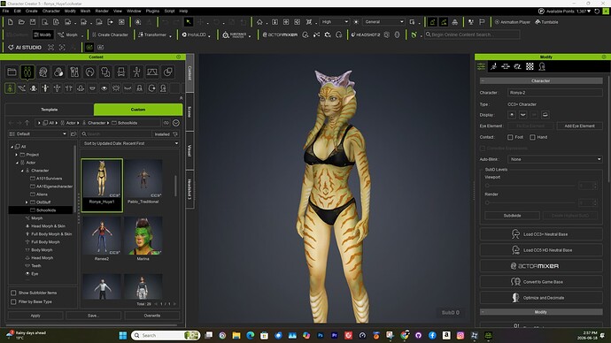Click Optimize and Decimate
Viewport: 611px width, 343px height.
click(541, 298)
